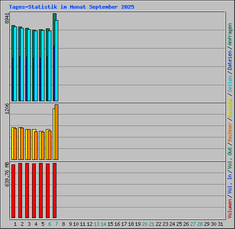Click day 15 on the x-axis
The height and width of the screenshot is (229, 235).
(x=110, y=224)
